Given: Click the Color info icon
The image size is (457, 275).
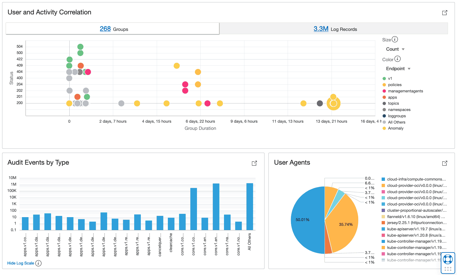Looking at the screenshot, I should (x=398, y=59).
